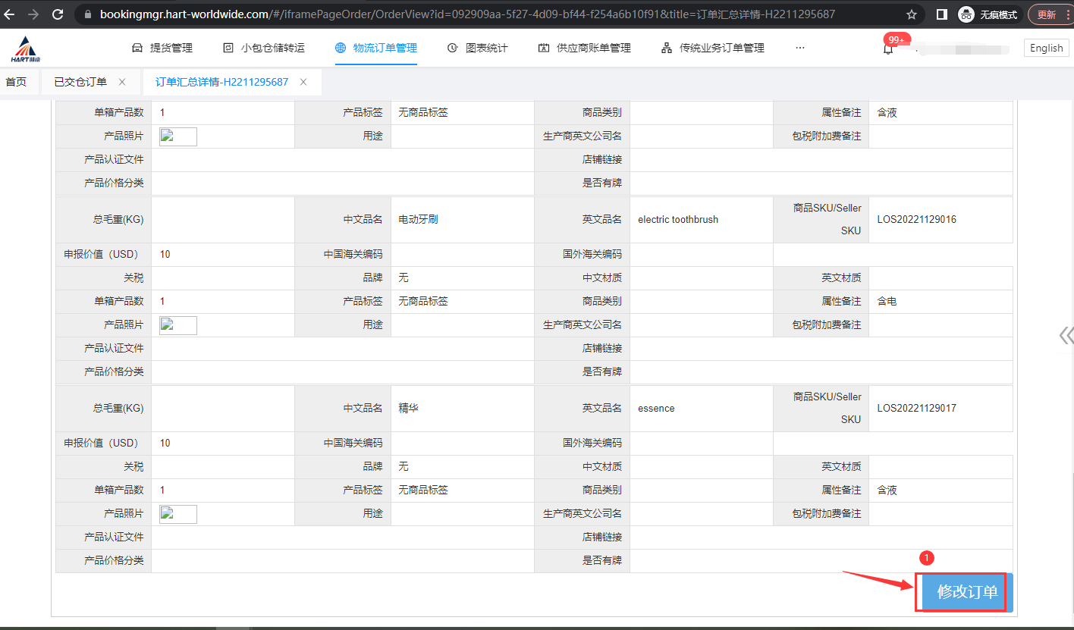1074x630 pixels.
Task: Click the browser side panel icon
Action: [941, 14]
